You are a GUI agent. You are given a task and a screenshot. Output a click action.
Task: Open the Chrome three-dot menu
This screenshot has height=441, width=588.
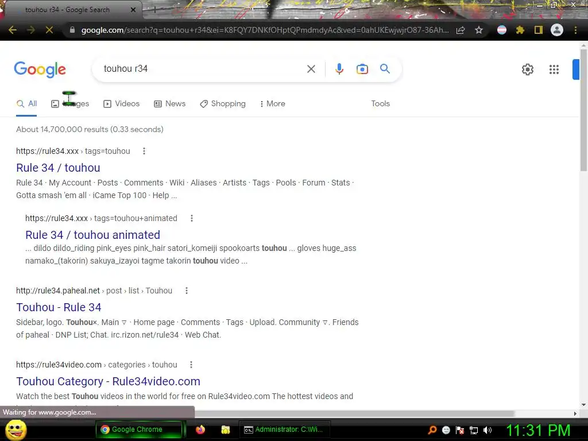[575, 30]
